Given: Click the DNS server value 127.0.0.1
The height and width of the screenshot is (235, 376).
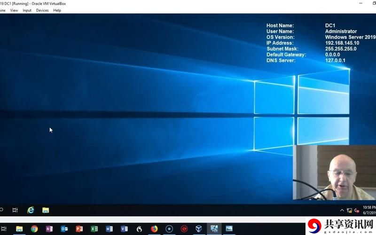Looking at the screenshot, I should click(335, 61).
